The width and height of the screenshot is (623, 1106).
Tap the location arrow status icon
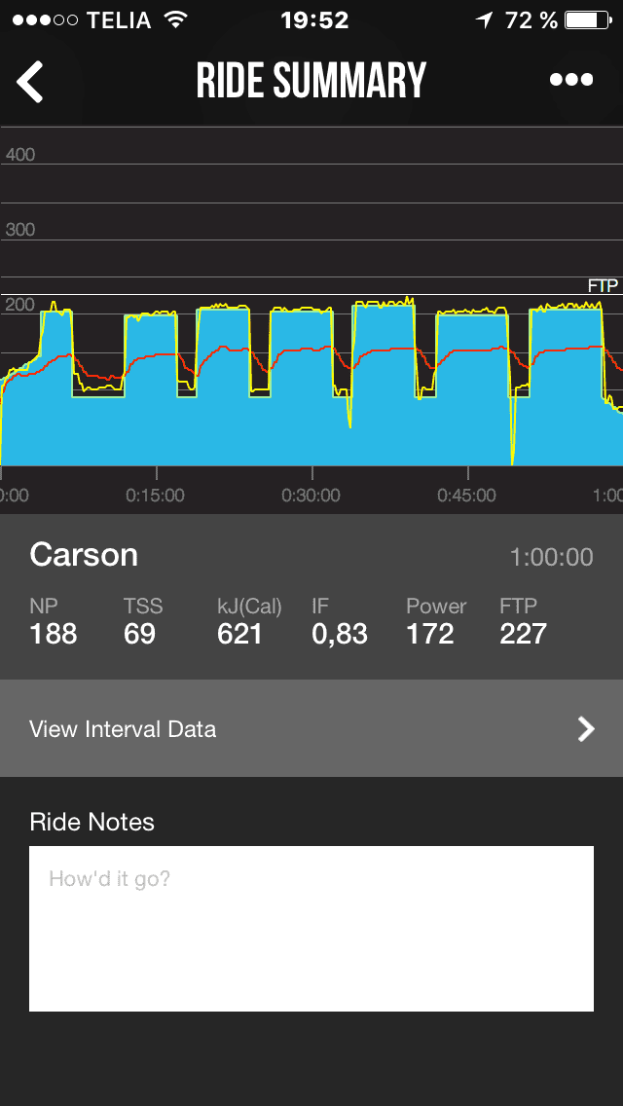[484, 19]
